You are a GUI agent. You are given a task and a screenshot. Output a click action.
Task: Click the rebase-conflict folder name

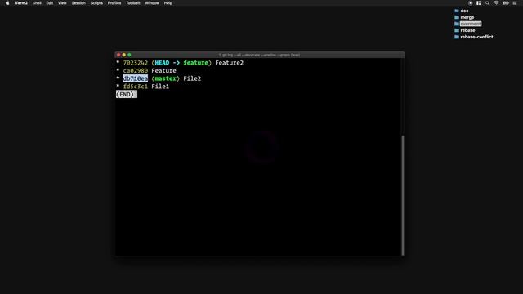(x=476, y=37)
